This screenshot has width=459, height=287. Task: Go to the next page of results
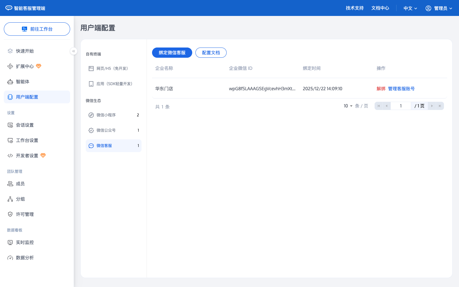point(432,106)
